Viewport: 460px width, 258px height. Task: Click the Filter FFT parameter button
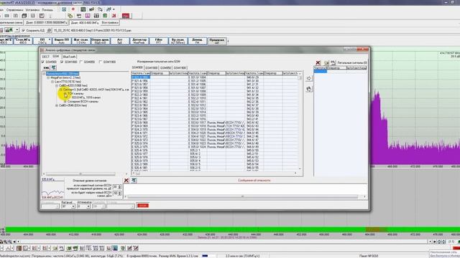point(159,41)
